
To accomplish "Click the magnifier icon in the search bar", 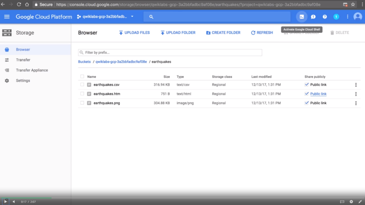I will tap(151, 17).
